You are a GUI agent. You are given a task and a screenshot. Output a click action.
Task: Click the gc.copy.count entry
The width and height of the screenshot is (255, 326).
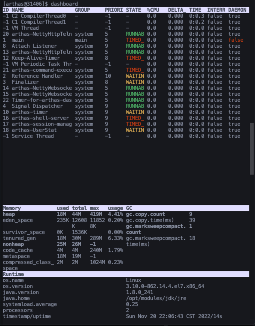[x=146, y=214]
